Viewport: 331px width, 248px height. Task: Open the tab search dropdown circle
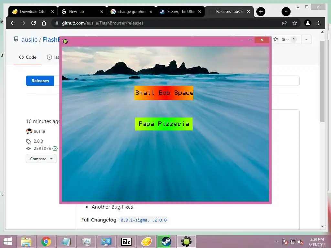[286, 12]
